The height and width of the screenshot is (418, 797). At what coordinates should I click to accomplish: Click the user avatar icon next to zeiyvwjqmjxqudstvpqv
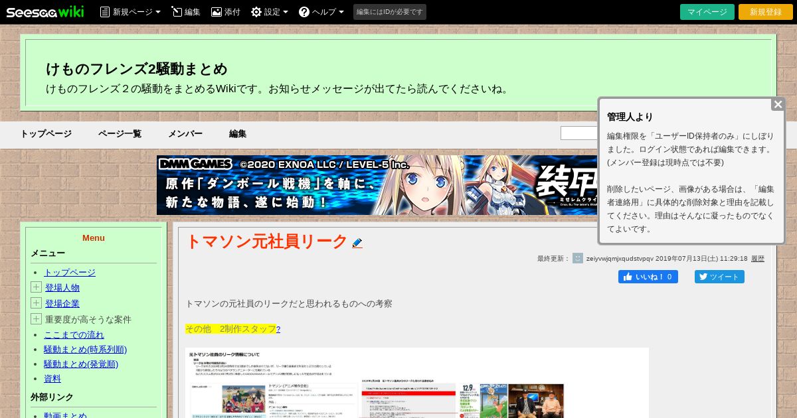tap(578, 258)
